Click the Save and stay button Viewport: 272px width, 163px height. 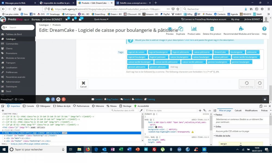[247, 84]
